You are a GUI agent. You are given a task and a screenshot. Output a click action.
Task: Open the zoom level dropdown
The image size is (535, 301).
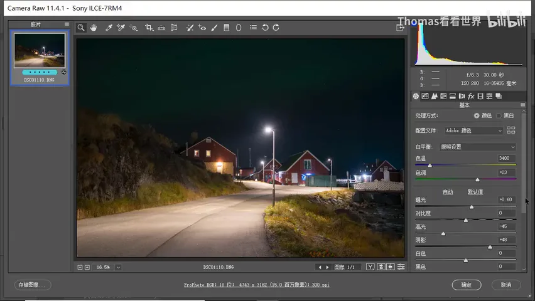coord(118,267)
